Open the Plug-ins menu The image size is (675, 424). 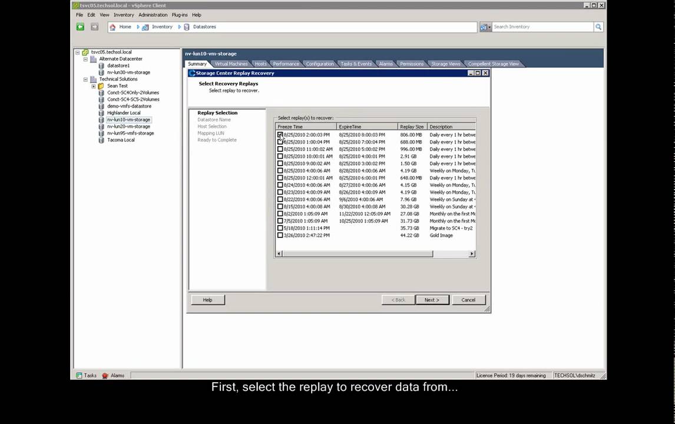click(x=180, y=15)
